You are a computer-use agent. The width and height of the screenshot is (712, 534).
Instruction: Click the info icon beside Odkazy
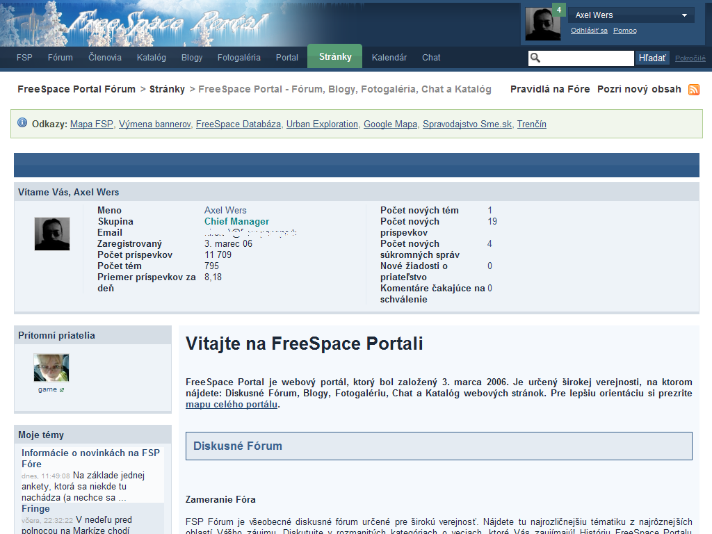pyautogui.click(x=22, y=123)
